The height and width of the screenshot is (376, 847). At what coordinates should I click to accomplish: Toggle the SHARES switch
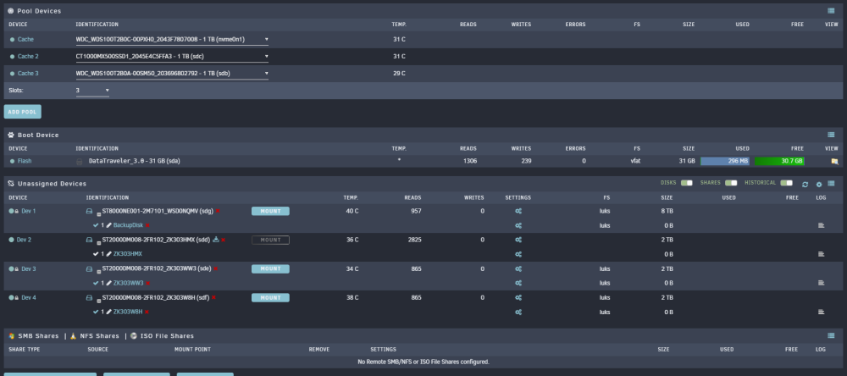pos(731,183)
